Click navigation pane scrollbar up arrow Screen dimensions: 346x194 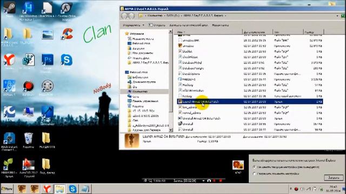[171, 32]
